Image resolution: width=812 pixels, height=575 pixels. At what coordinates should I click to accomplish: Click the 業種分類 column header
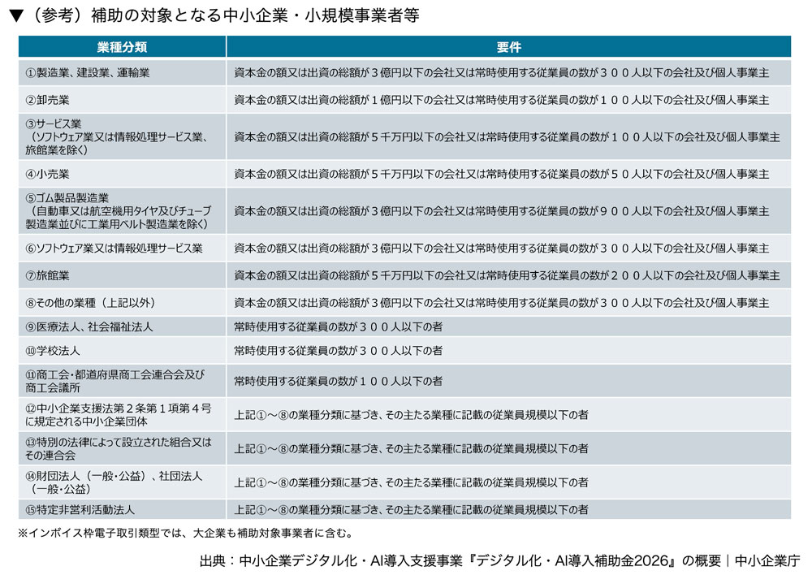[x=123, y=47]
